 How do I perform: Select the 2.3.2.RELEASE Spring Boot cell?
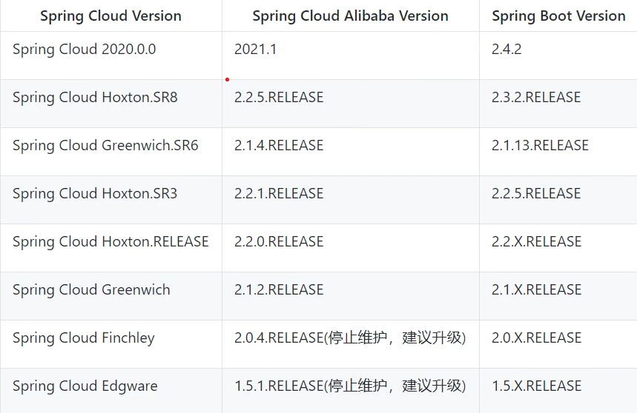pos(558,104)
